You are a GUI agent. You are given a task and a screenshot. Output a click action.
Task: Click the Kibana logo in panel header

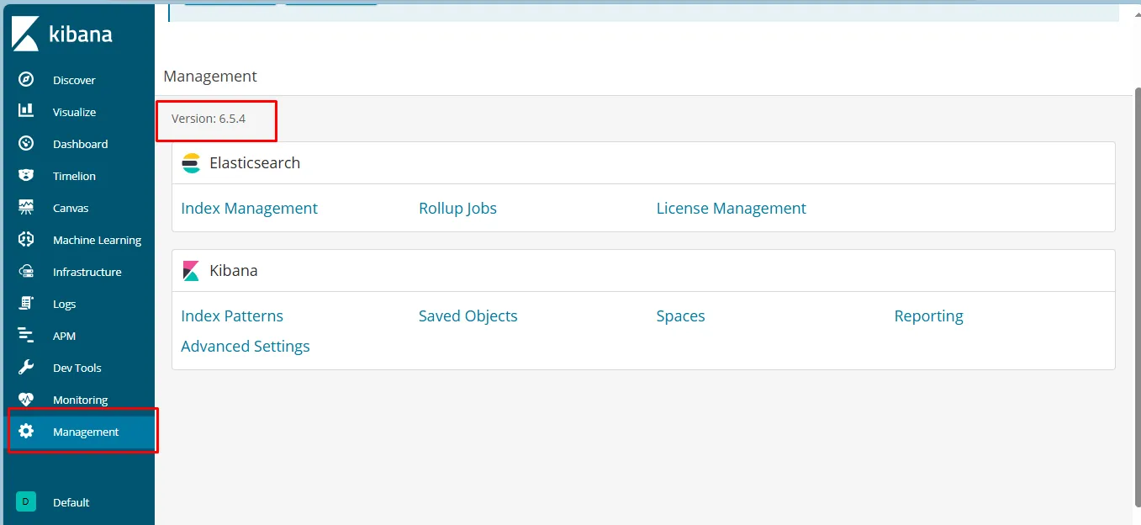click(191, 271)
